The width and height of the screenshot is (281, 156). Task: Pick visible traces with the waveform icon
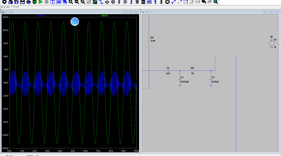[95, 2]
